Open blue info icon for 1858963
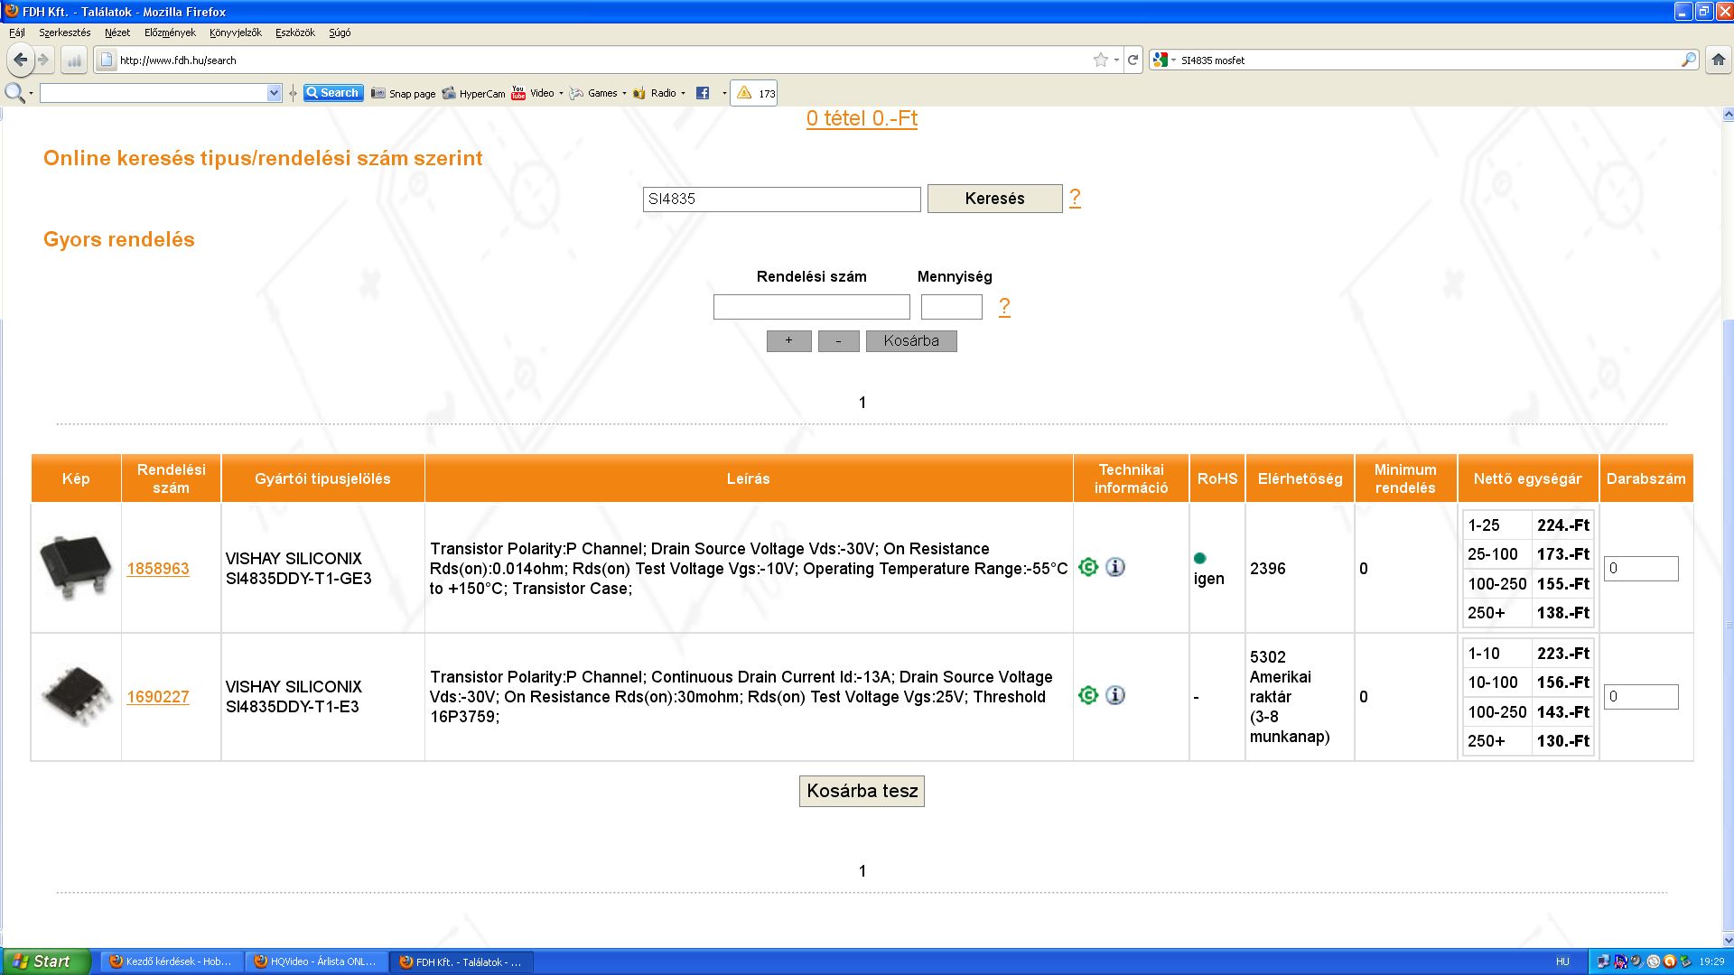Image resolution: width=1734 pixels, height=975 pixels. tap(1115, 567)
